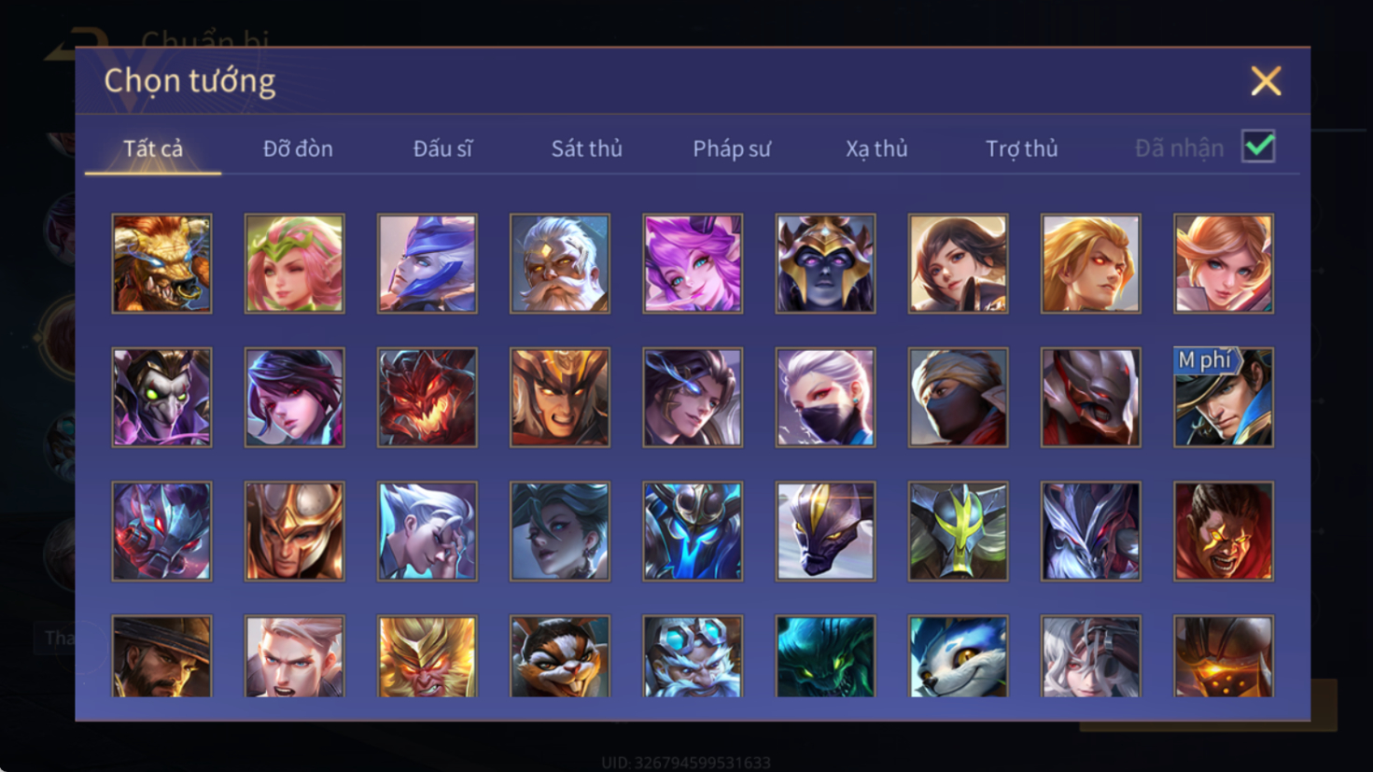Choose the masked white-haired ninja girl hero
1373x772 pixels.
(825, 398)
